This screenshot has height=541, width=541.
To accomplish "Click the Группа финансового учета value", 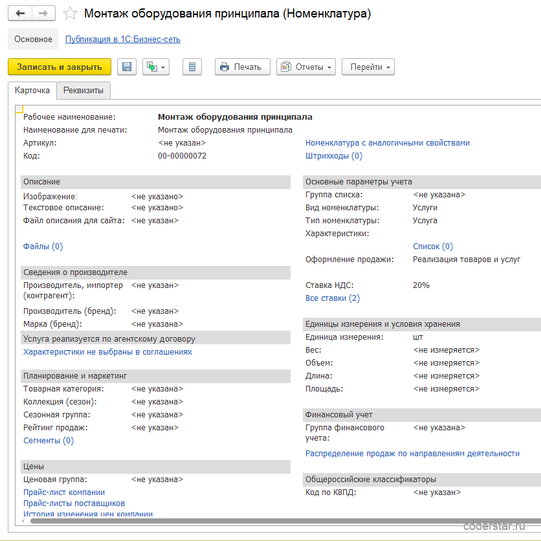I will tap(439, 428).
